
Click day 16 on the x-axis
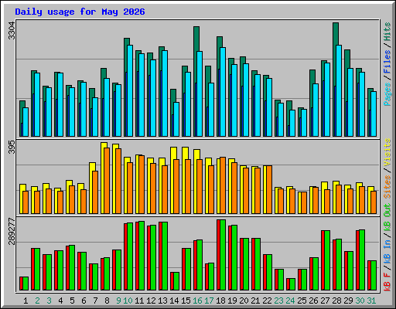click(x=197, y=301)
